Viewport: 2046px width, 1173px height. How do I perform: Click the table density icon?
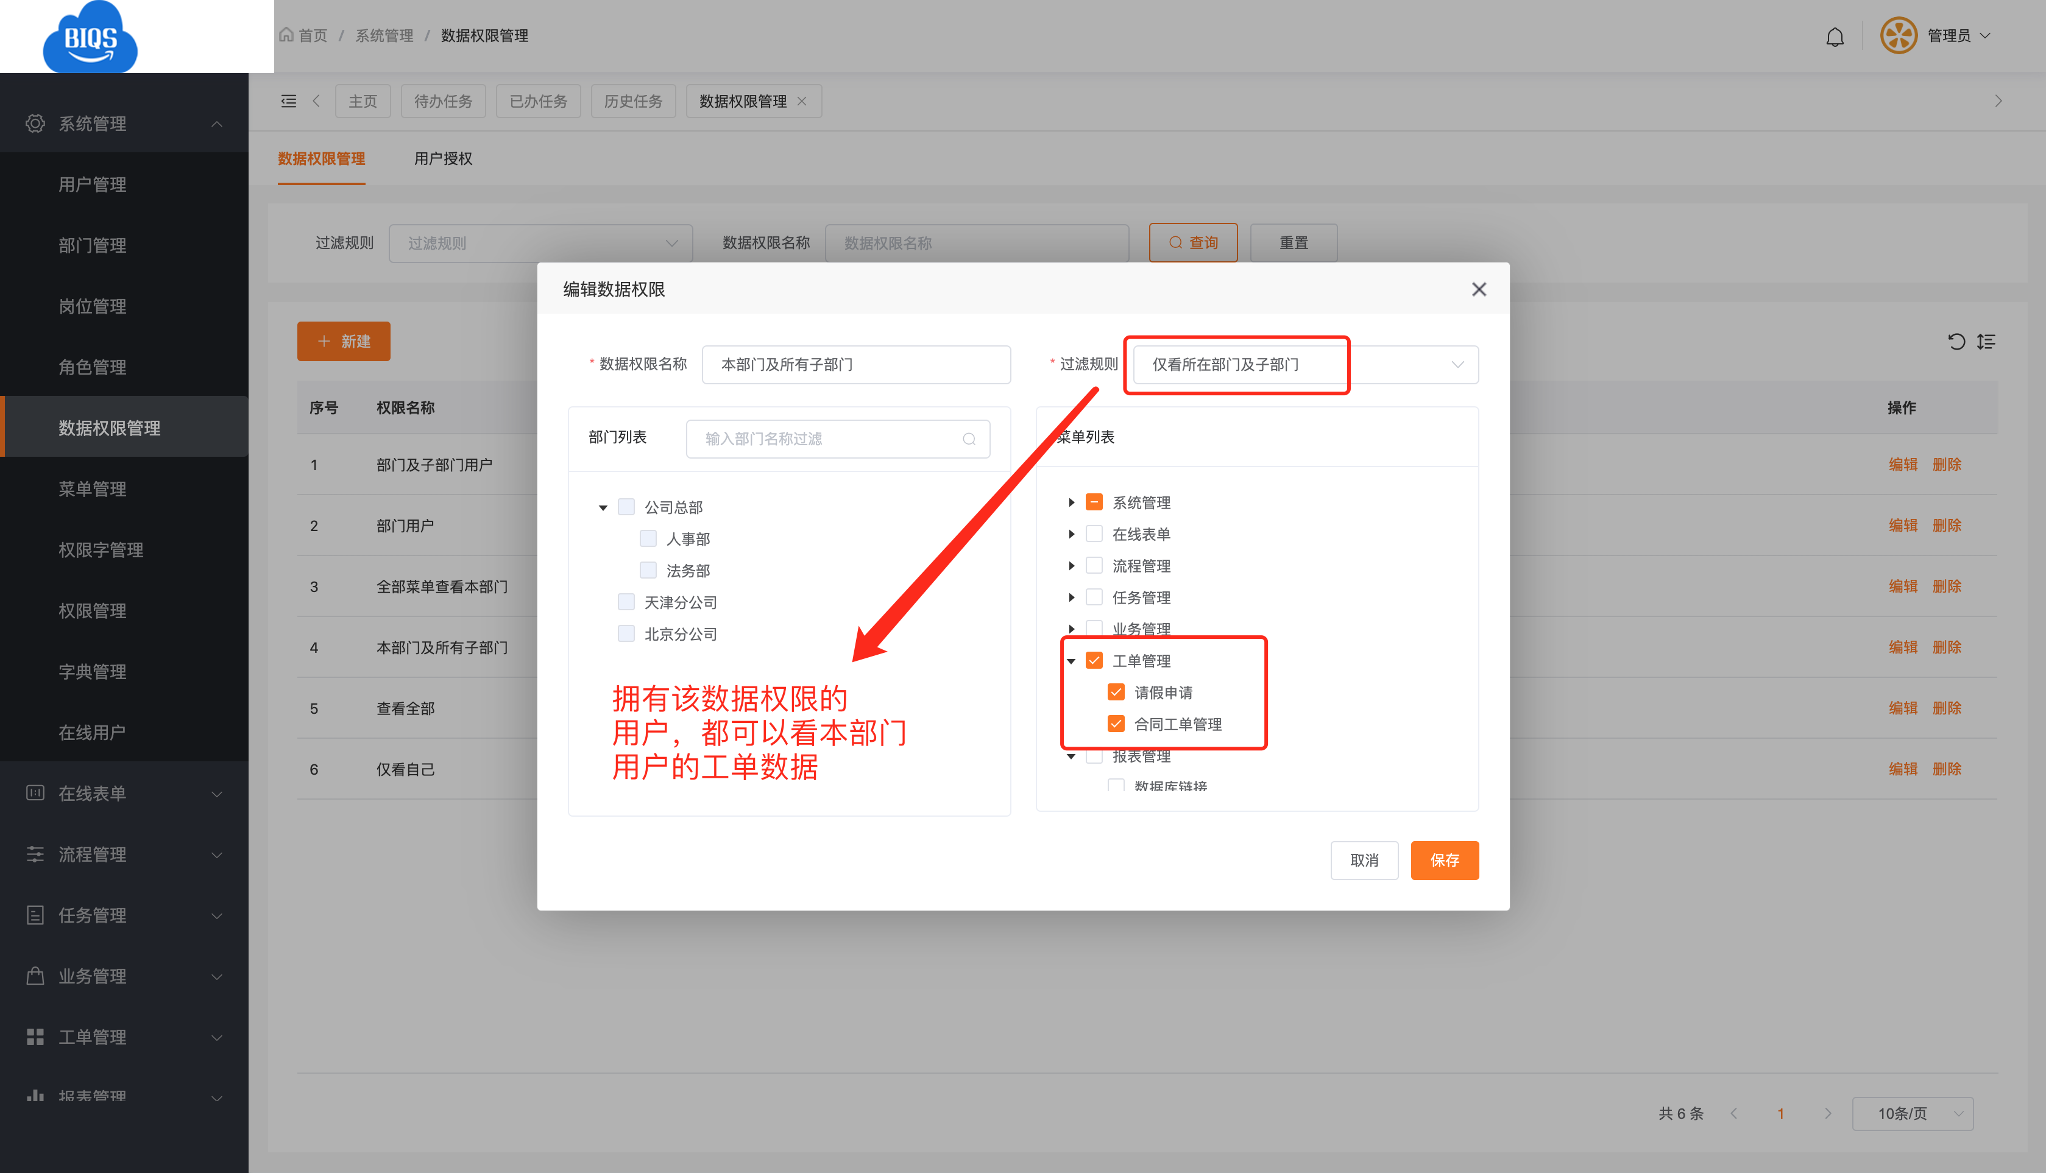tap(1986, 342)
